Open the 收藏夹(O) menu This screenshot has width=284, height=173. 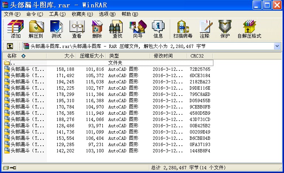point(82,14)
